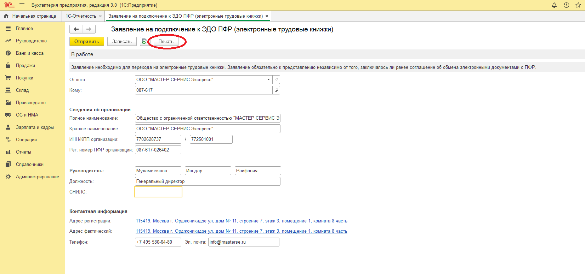Click the Главное sidebar icon

tap(8, 28)
